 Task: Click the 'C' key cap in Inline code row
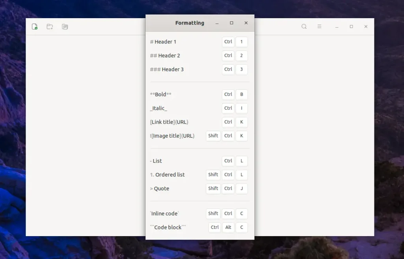(241, 214)
